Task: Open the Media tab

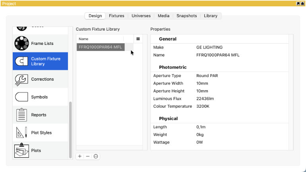Action: [x=163, y=16]
